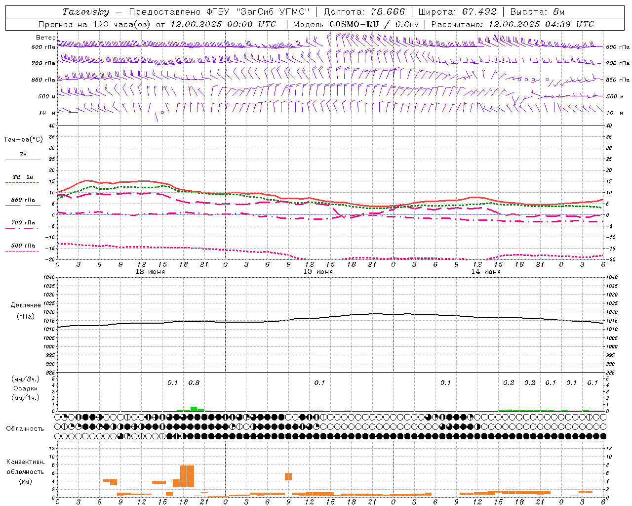Screen dimensions: 632x506
Task: Select the elevation text Высота: 8м
Action: click(537, 12)
